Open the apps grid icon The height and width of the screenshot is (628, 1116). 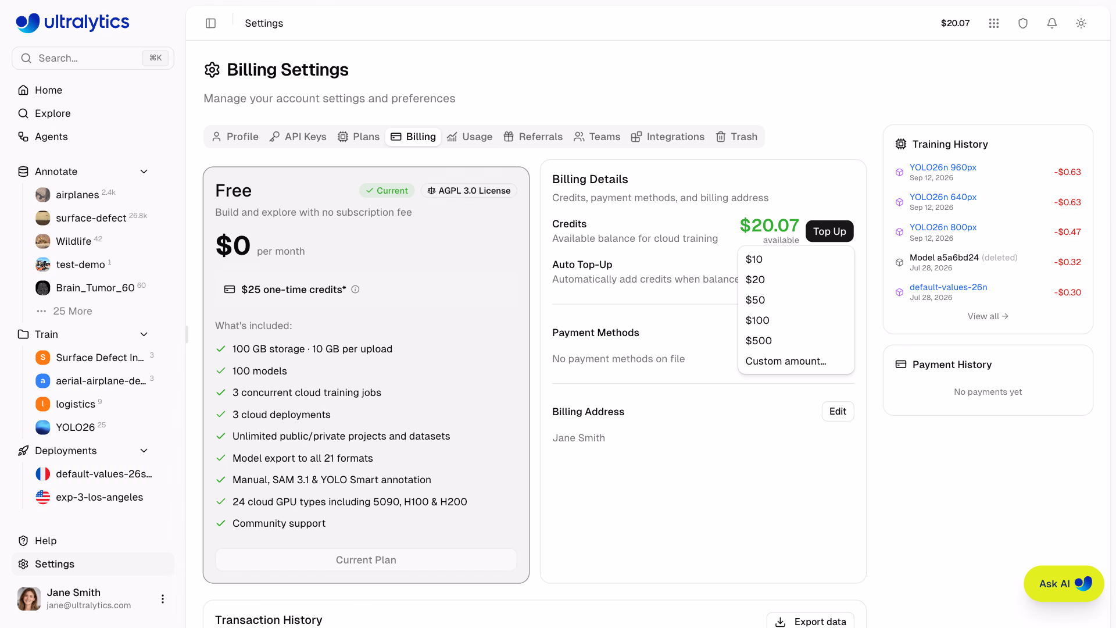[x=994, y=23]
